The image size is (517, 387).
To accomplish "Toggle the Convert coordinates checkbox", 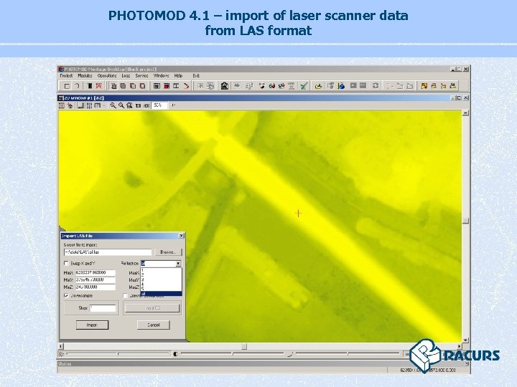I will click(x=125, y=295).
